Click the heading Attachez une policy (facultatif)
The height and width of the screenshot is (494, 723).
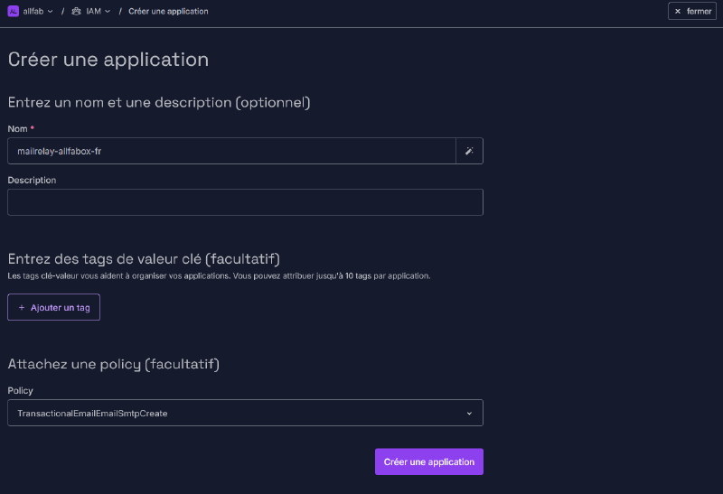point(114,364)
